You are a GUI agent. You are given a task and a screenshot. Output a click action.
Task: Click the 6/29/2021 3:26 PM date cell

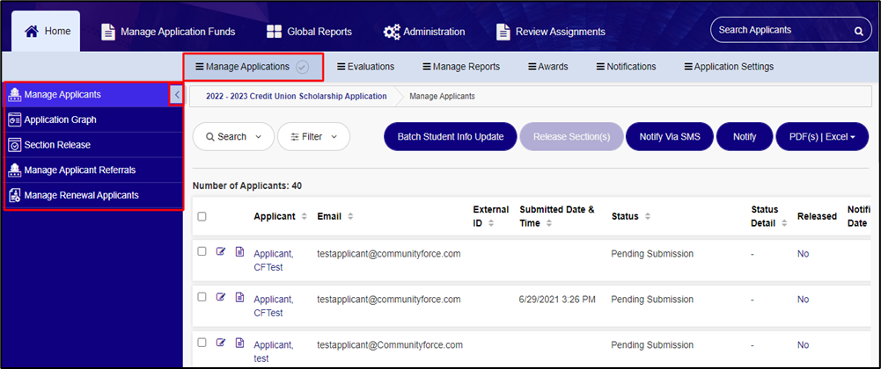557,300
